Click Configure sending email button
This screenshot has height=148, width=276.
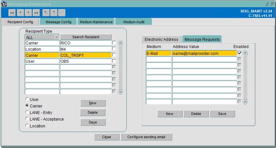click(x=146, y=137)
